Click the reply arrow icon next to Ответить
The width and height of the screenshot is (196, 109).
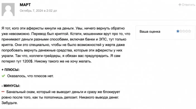click(180, 5)
